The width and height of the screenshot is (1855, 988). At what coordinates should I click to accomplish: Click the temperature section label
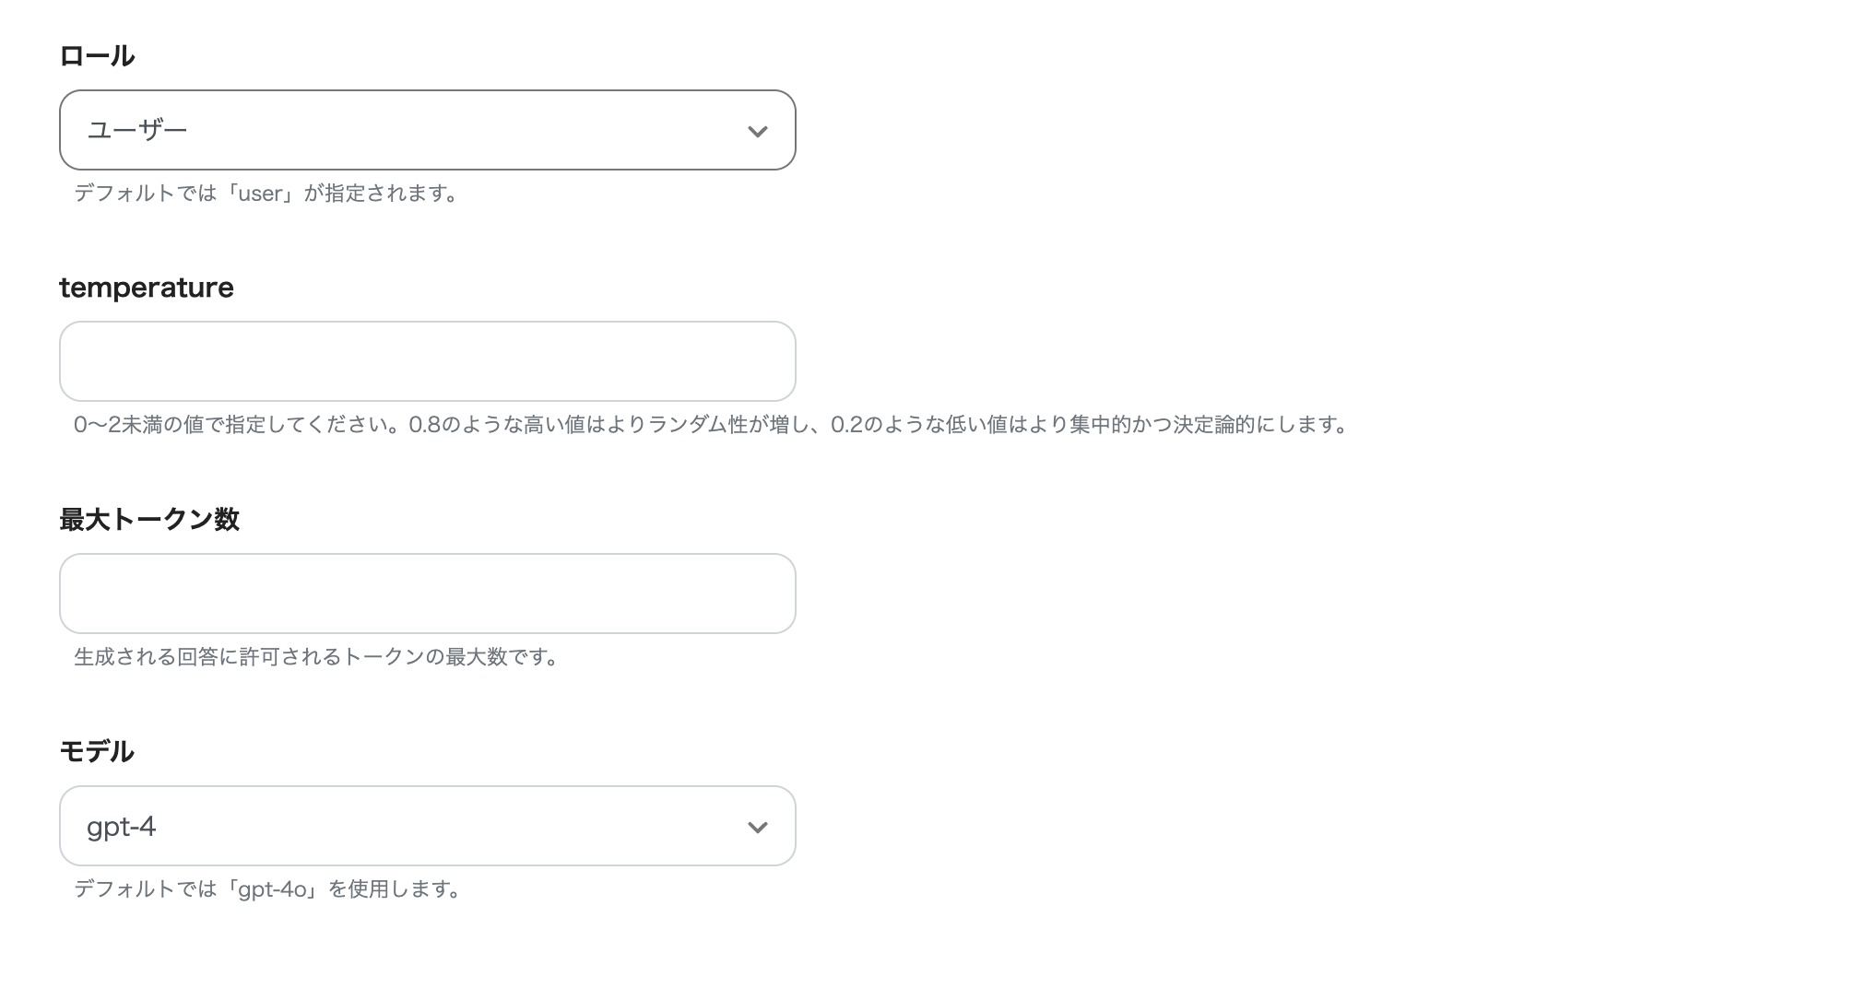click(146, 288)
